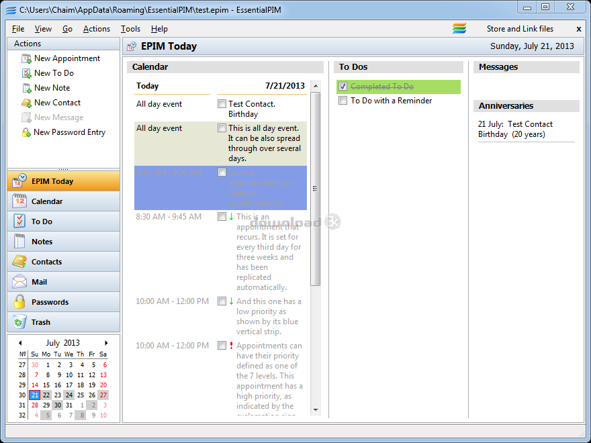Open the Actions menu
This screenshot has width=591, height=443.
click(96, 29)
